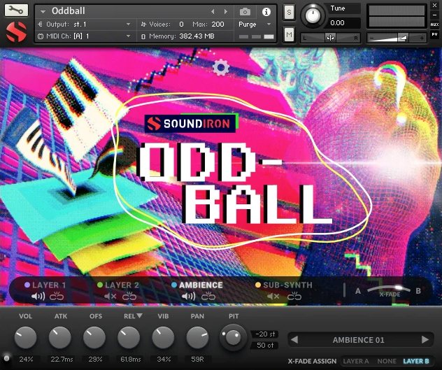Screen dimensions: 442x370
Task: Click the -20 st pitch value field
Action: pos(264,334)
